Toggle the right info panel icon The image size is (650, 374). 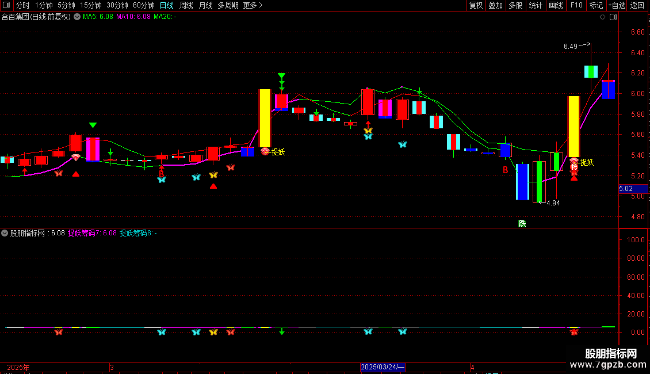point(613,17)
